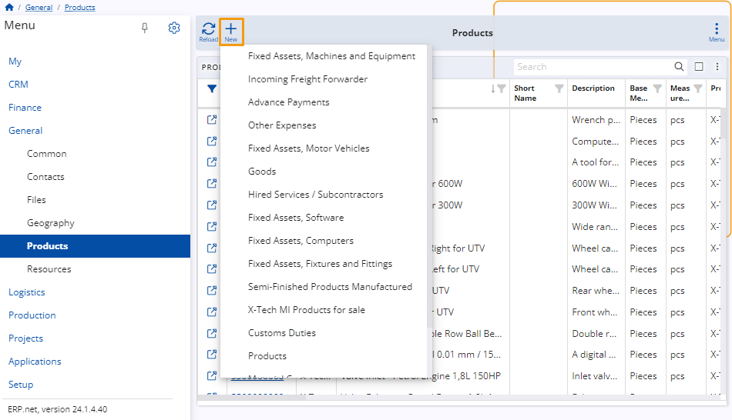
Task: Collapse General section
Action: click(25, 131)
